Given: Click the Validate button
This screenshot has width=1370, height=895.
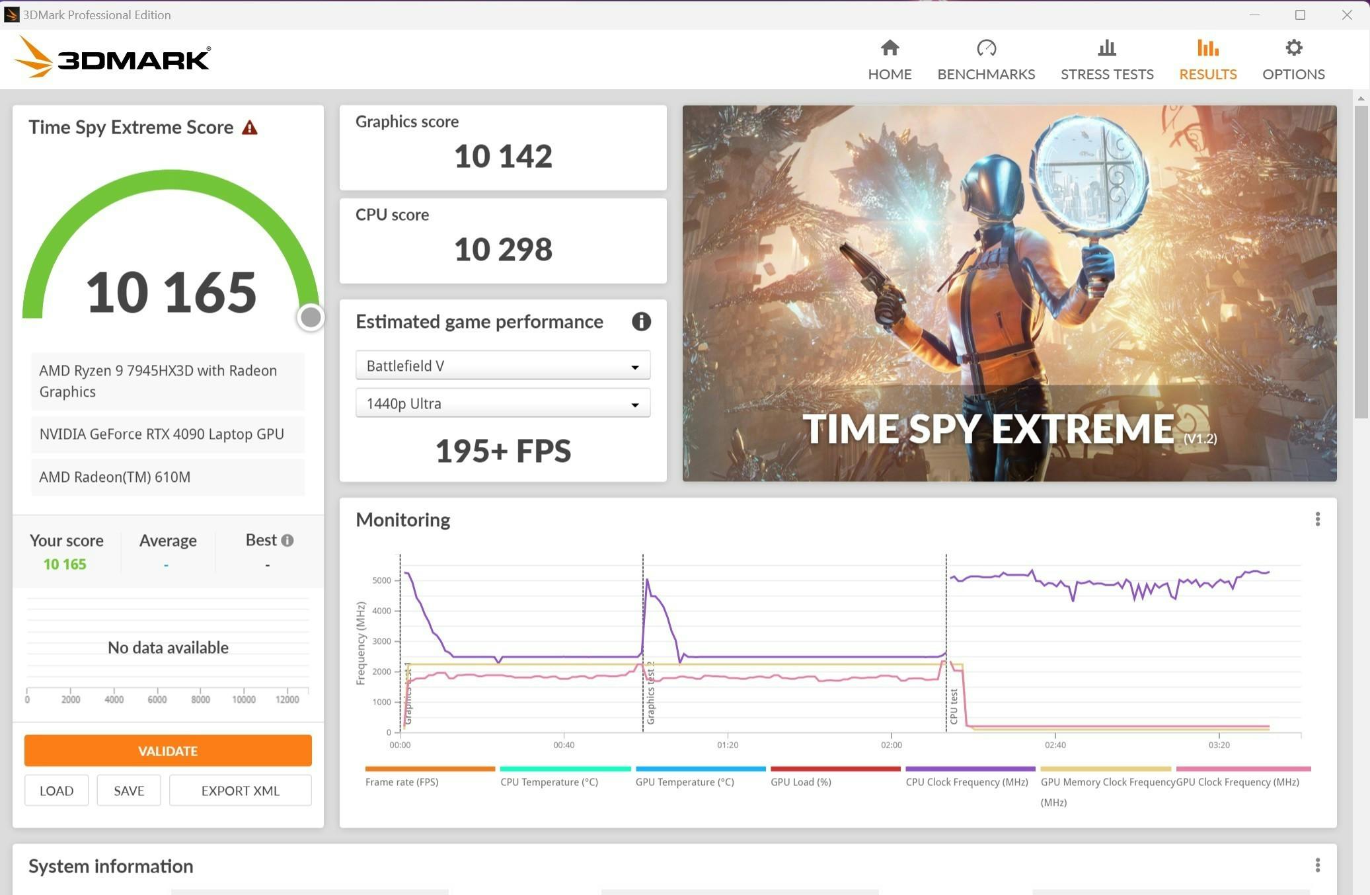Looking at the screenshot, I should 168,751.
